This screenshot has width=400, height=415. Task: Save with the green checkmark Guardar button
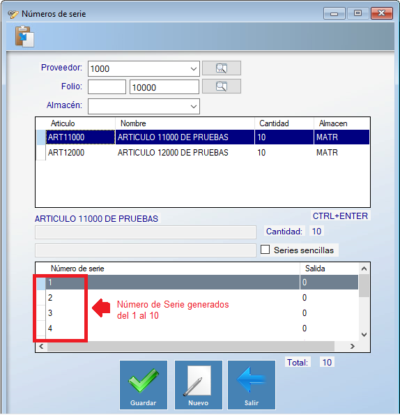(144, 385)
